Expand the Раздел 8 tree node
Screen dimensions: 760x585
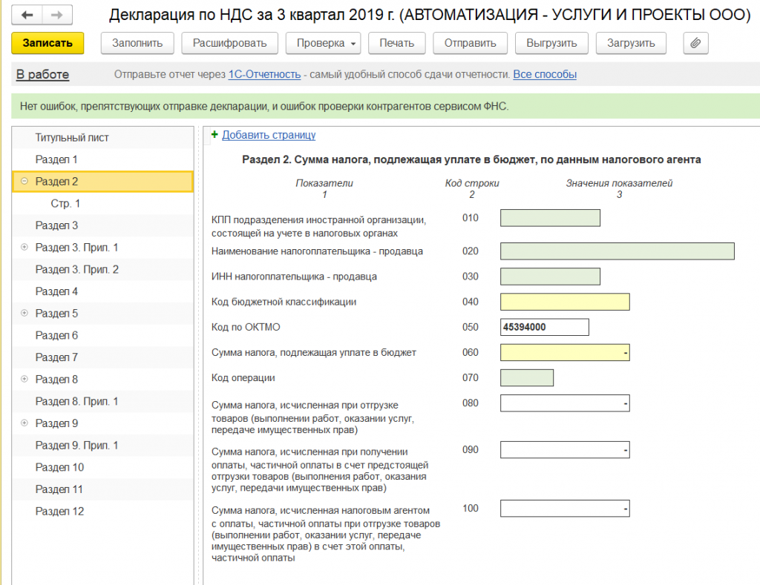[24, 379]
